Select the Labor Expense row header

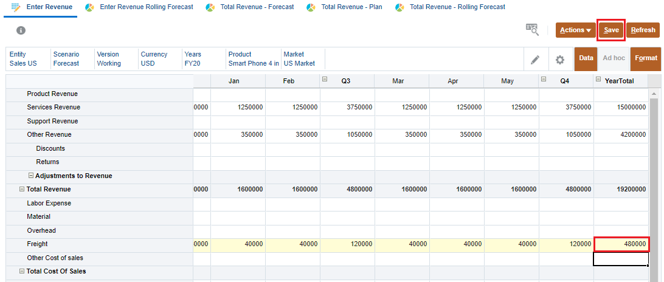point(100,204)
